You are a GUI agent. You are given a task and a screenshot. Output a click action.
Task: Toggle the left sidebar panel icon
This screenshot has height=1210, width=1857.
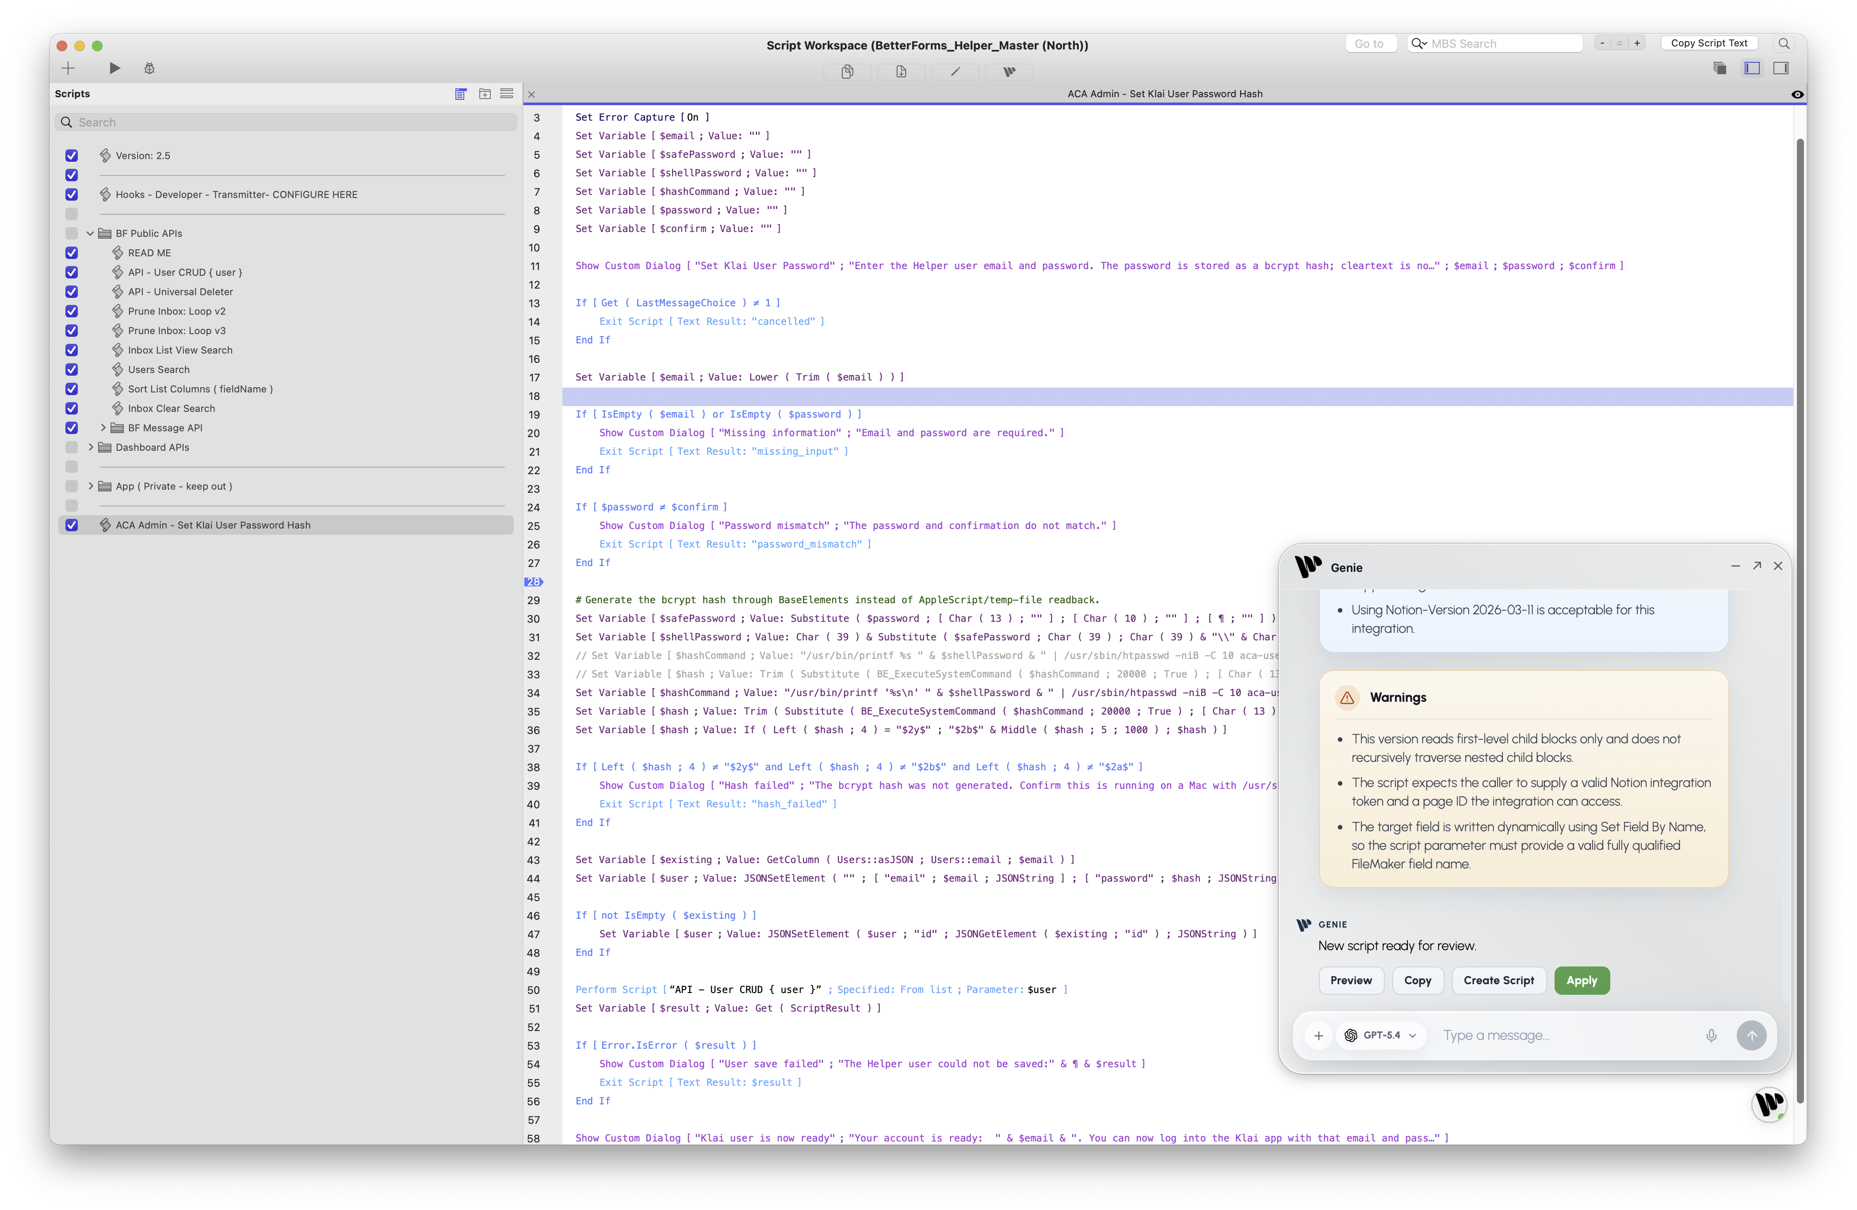(1753, 68)
